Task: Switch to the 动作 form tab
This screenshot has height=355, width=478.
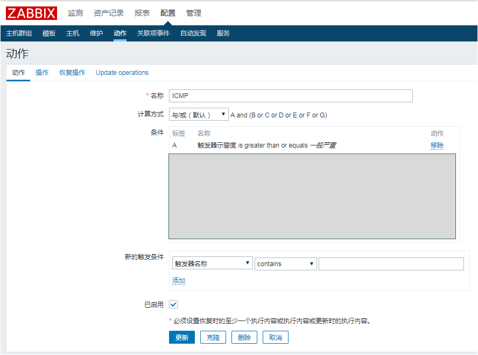Action: 18,73
